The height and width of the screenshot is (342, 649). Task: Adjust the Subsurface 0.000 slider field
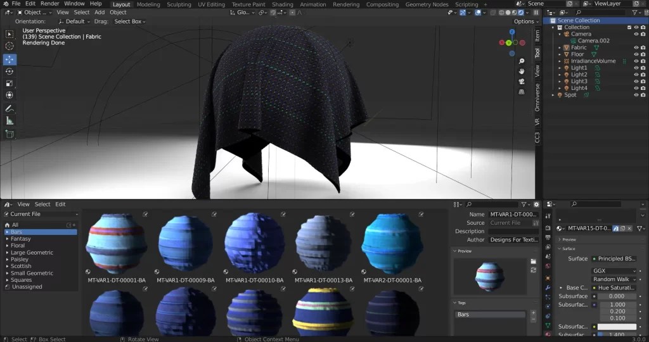point(616,296)
